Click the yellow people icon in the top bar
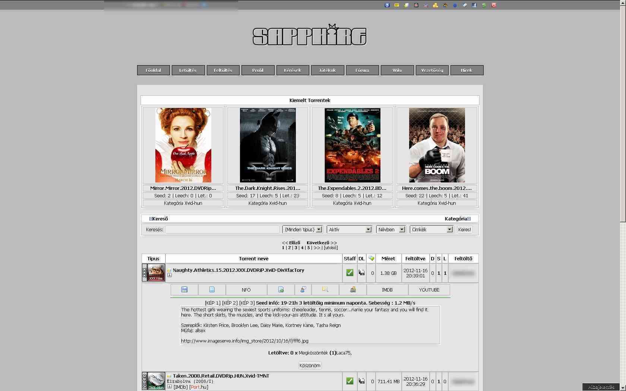The height and width of the screenshot is (391, 626). click(x=435, y=5)
